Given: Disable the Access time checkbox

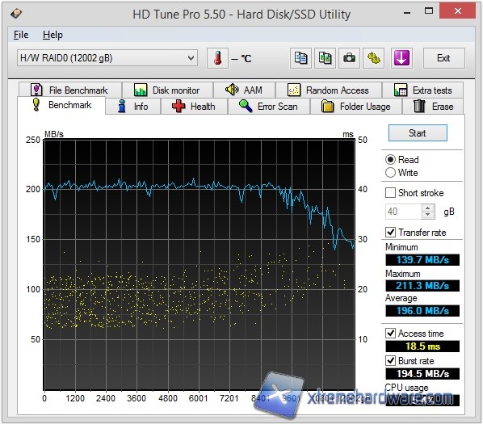Looking at the screenshot, I should (x=390, y=334).
